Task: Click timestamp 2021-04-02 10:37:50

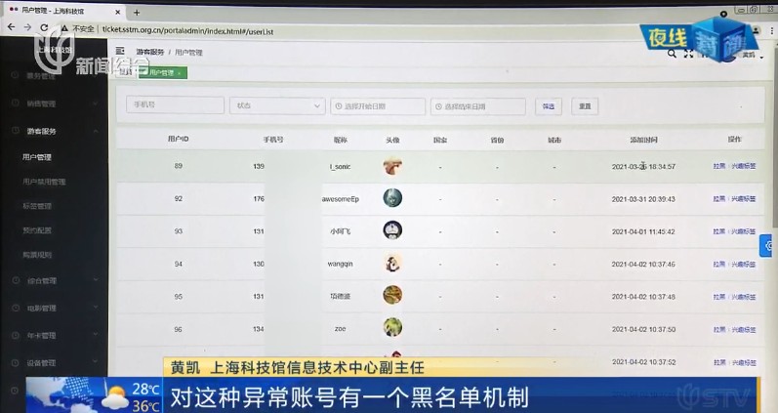Action: click(643, 330)
